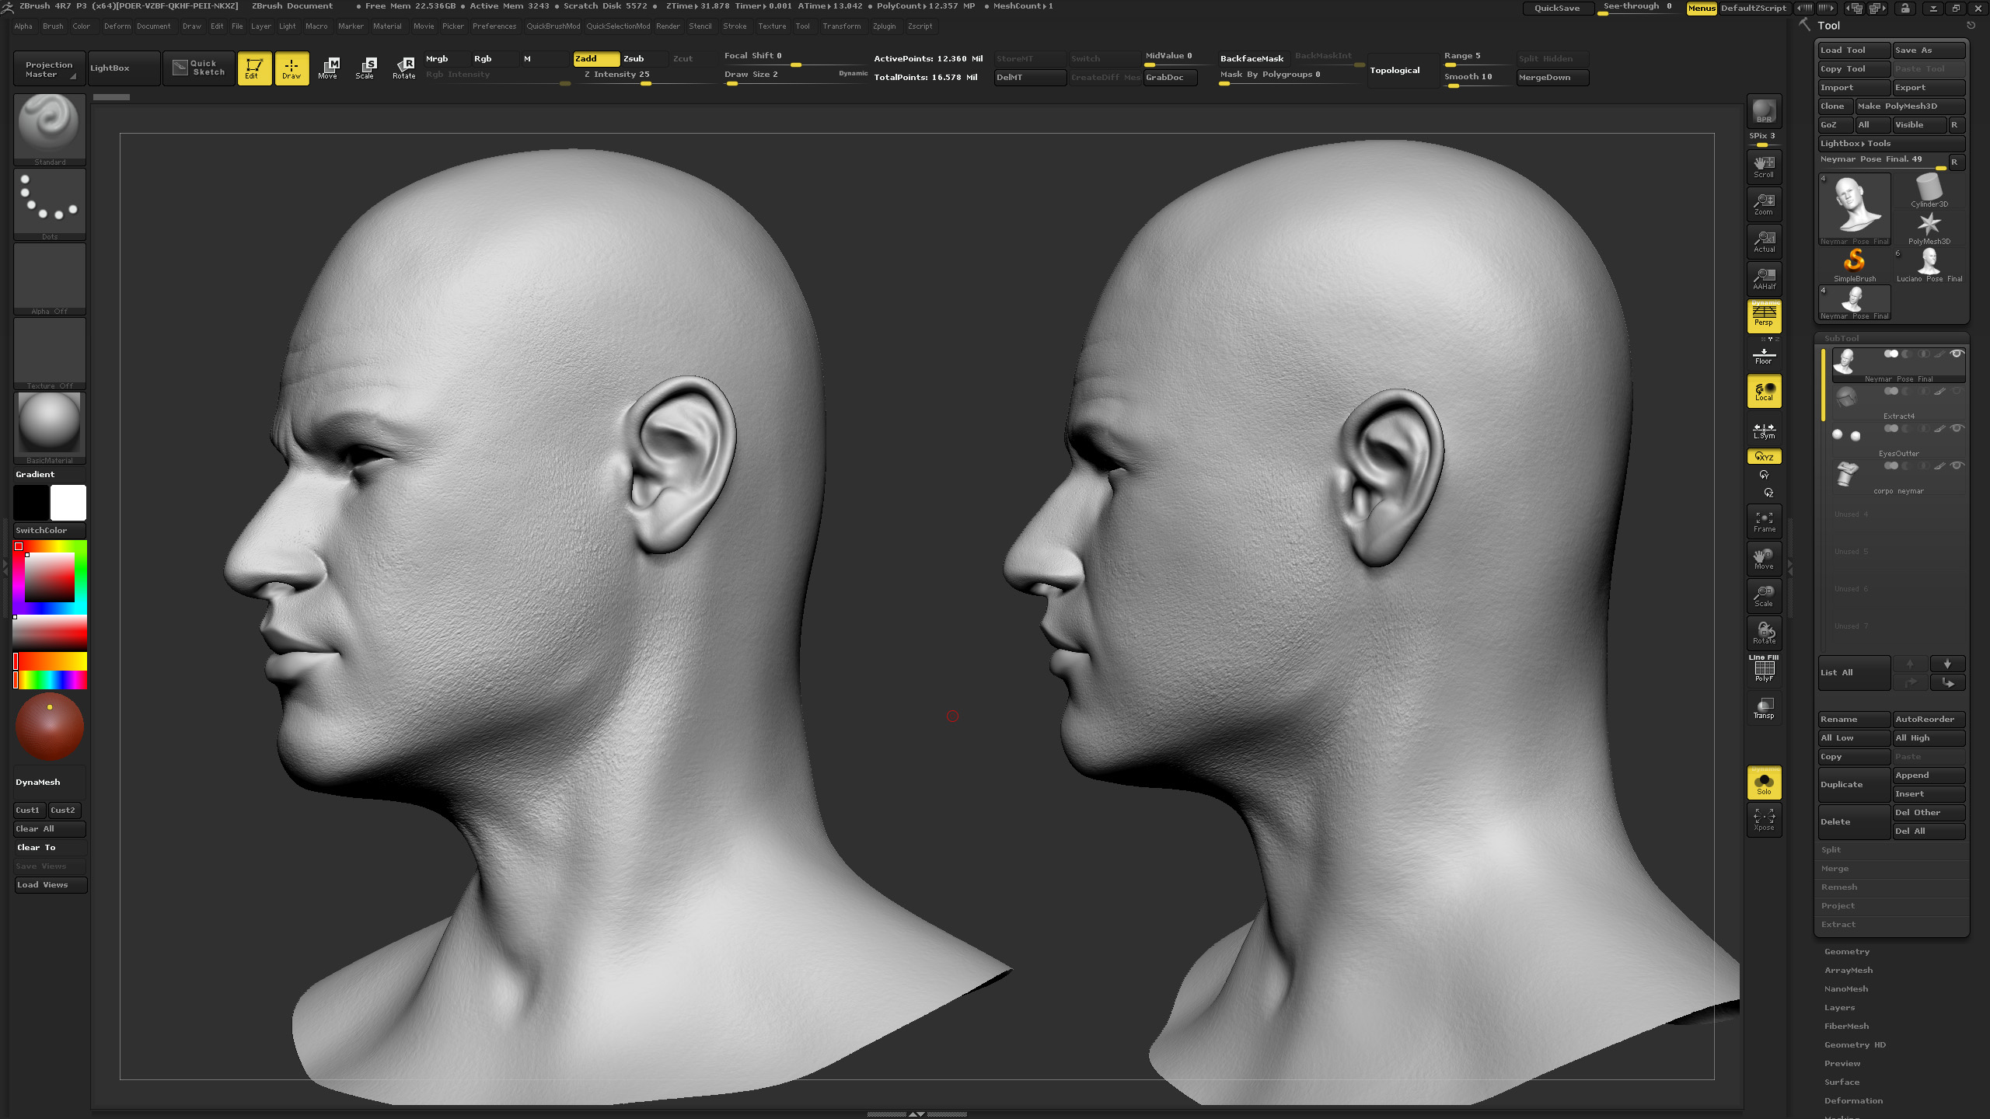The image size is (1990, 1119).
Task: Render with the BPR icon
Action: tap(1764, 111)
